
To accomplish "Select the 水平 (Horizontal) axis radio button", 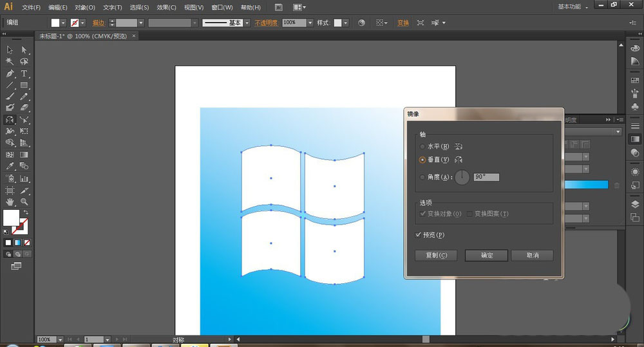I will [x=422, y=146].
